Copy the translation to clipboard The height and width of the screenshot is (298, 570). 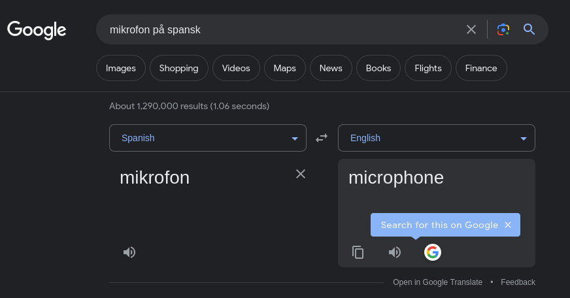point(358,252)
